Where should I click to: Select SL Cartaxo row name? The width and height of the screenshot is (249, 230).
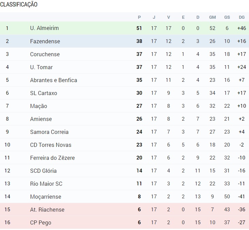coord(44,93)
